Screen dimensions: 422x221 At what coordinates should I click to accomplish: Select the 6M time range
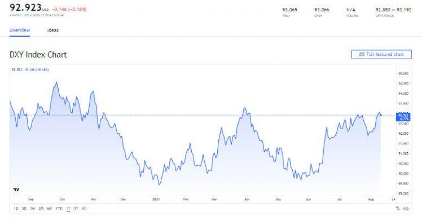49,209
